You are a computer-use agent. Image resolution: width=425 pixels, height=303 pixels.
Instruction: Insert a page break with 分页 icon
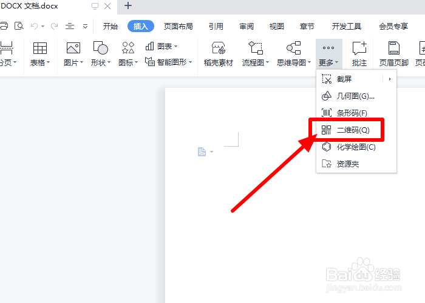coord(7,48)
